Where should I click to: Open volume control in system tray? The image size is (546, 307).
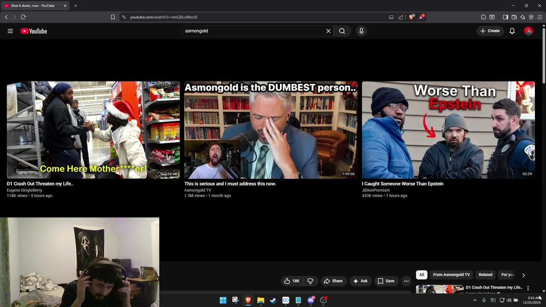pyautogui.click(x=509, y=300)
